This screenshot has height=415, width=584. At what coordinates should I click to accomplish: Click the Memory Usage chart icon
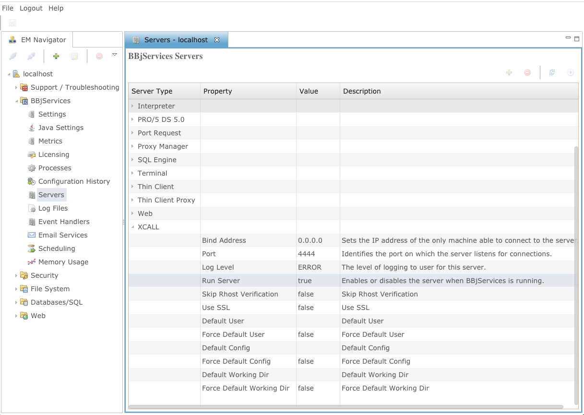click(32, 262)
